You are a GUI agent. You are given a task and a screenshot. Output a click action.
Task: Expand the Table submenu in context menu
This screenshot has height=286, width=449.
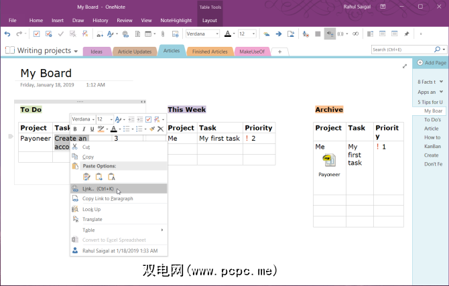click(117, 230)
